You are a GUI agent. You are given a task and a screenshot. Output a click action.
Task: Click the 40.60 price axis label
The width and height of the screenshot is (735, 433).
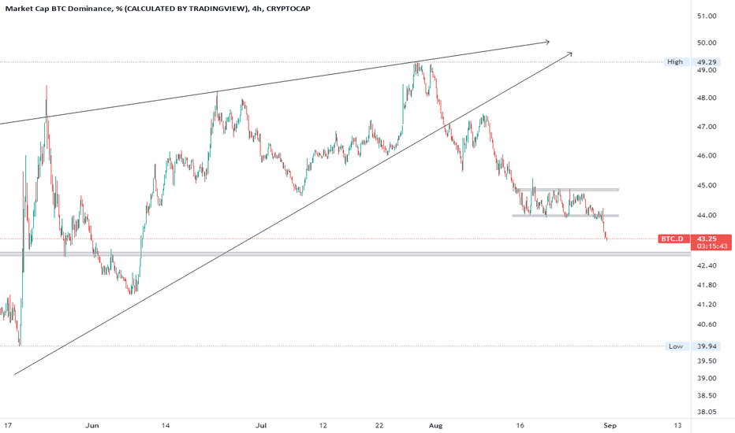click(x=707, y=324)
